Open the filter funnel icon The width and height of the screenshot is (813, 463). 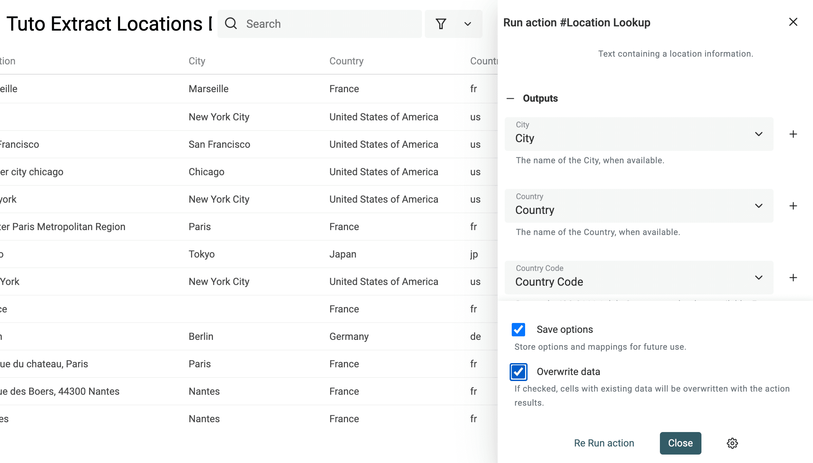click(441, 24)
